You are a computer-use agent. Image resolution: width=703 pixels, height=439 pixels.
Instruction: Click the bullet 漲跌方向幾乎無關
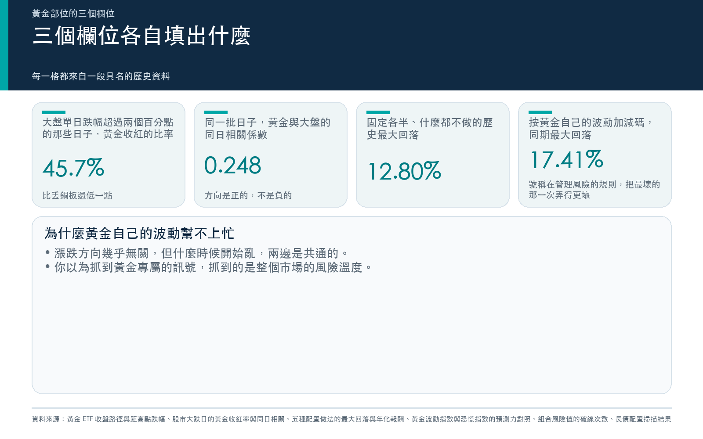coord(101,253)
